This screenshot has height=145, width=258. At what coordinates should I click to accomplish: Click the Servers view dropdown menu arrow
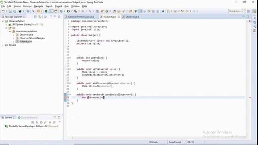[x=60, y=122]
